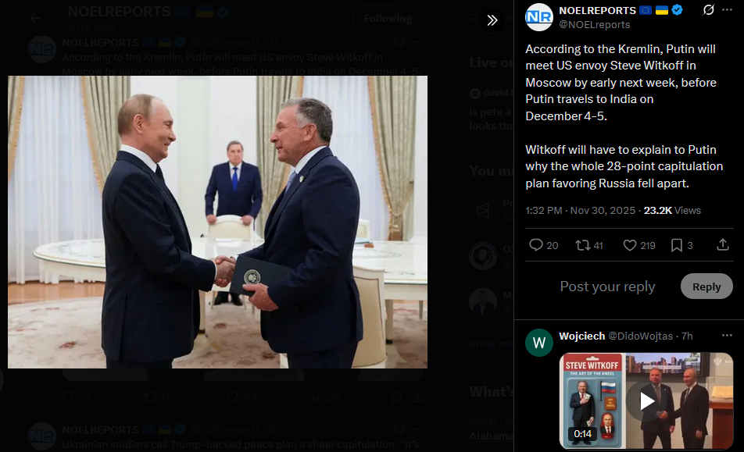Click the Putin handshake photo

click(x=217, y=222)
